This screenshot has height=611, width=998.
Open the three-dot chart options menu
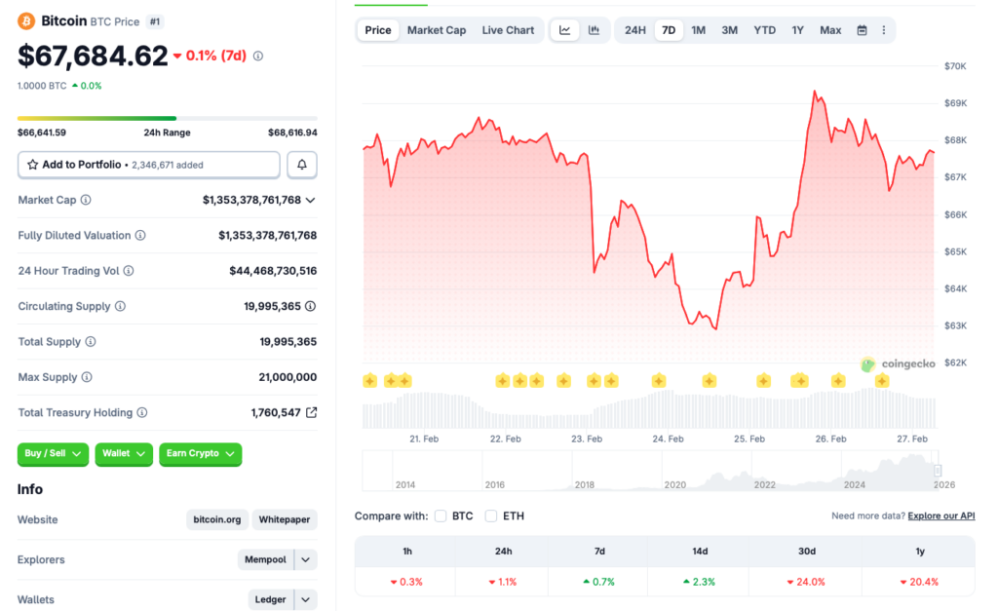pos(883,30)
